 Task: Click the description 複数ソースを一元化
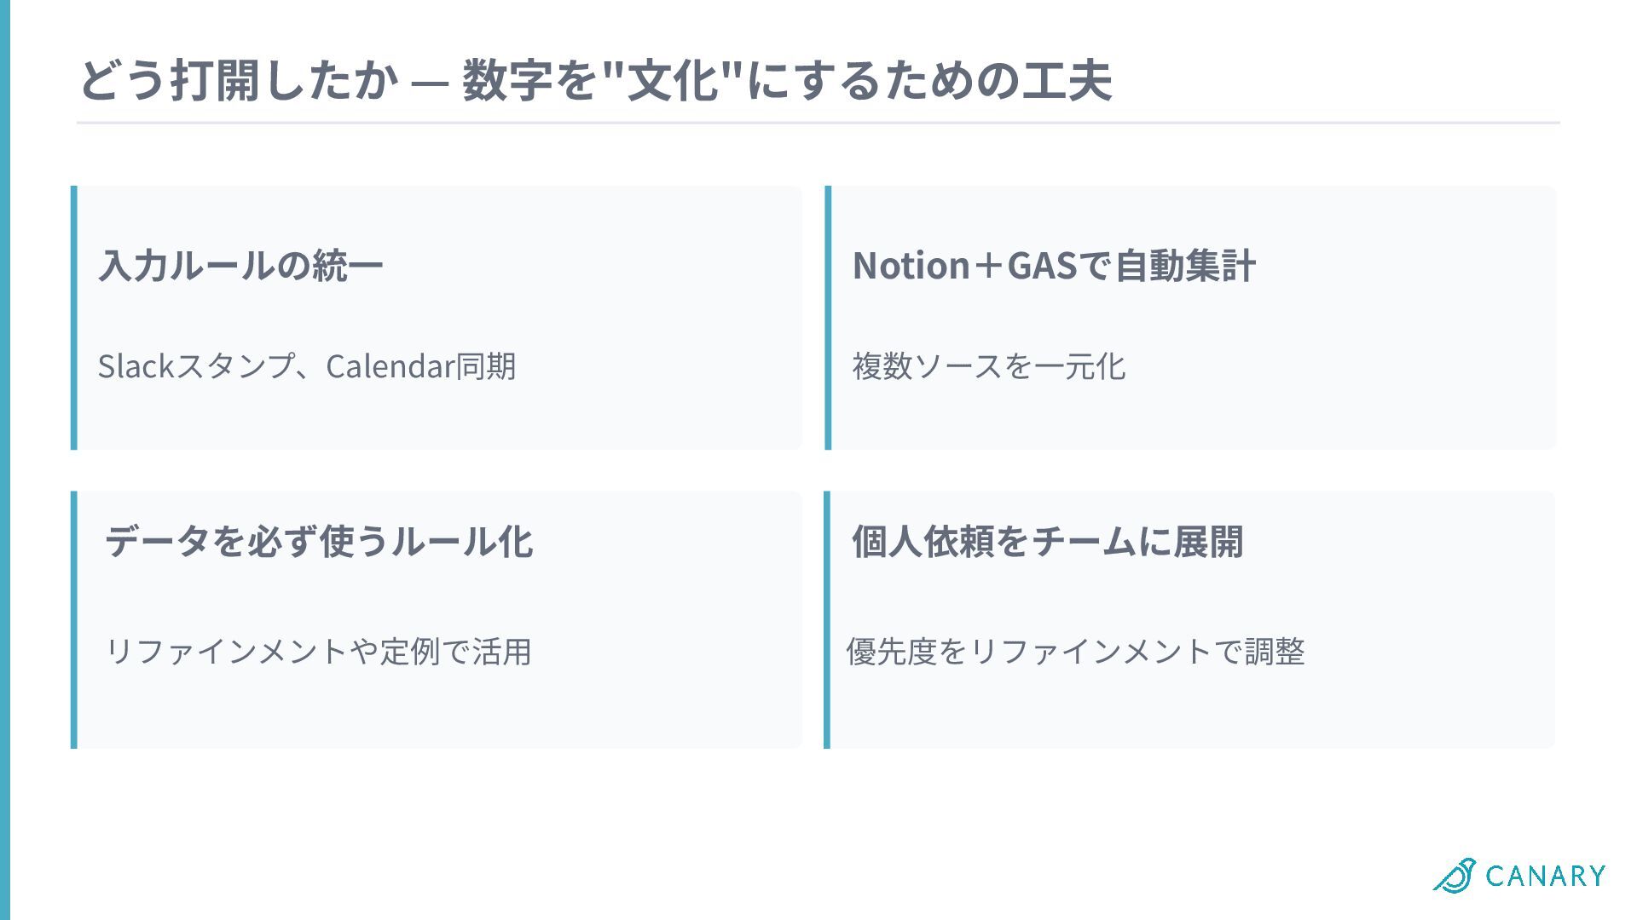(989, 366)
